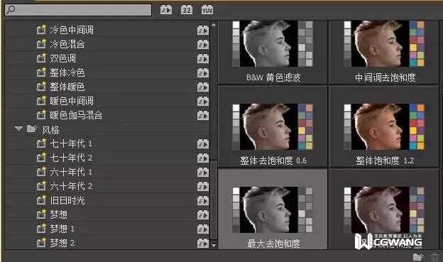Click the accelerated badge on 整体冷色 row
The height and width of the screenshot is (262, 443).
pos(203,73)
